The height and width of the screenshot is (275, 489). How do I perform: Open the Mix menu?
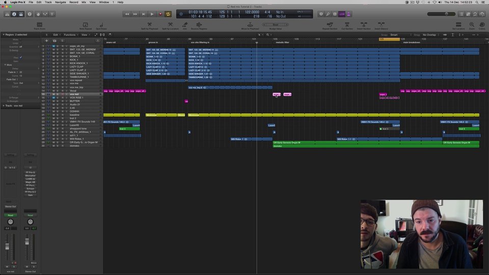pyautogui.click(x=84, y=2)
